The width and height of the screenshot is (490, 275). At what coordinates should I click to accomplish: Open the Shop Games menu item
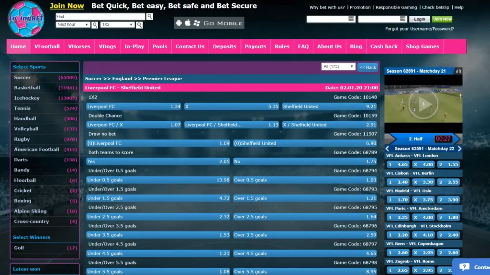coord(423,46)
